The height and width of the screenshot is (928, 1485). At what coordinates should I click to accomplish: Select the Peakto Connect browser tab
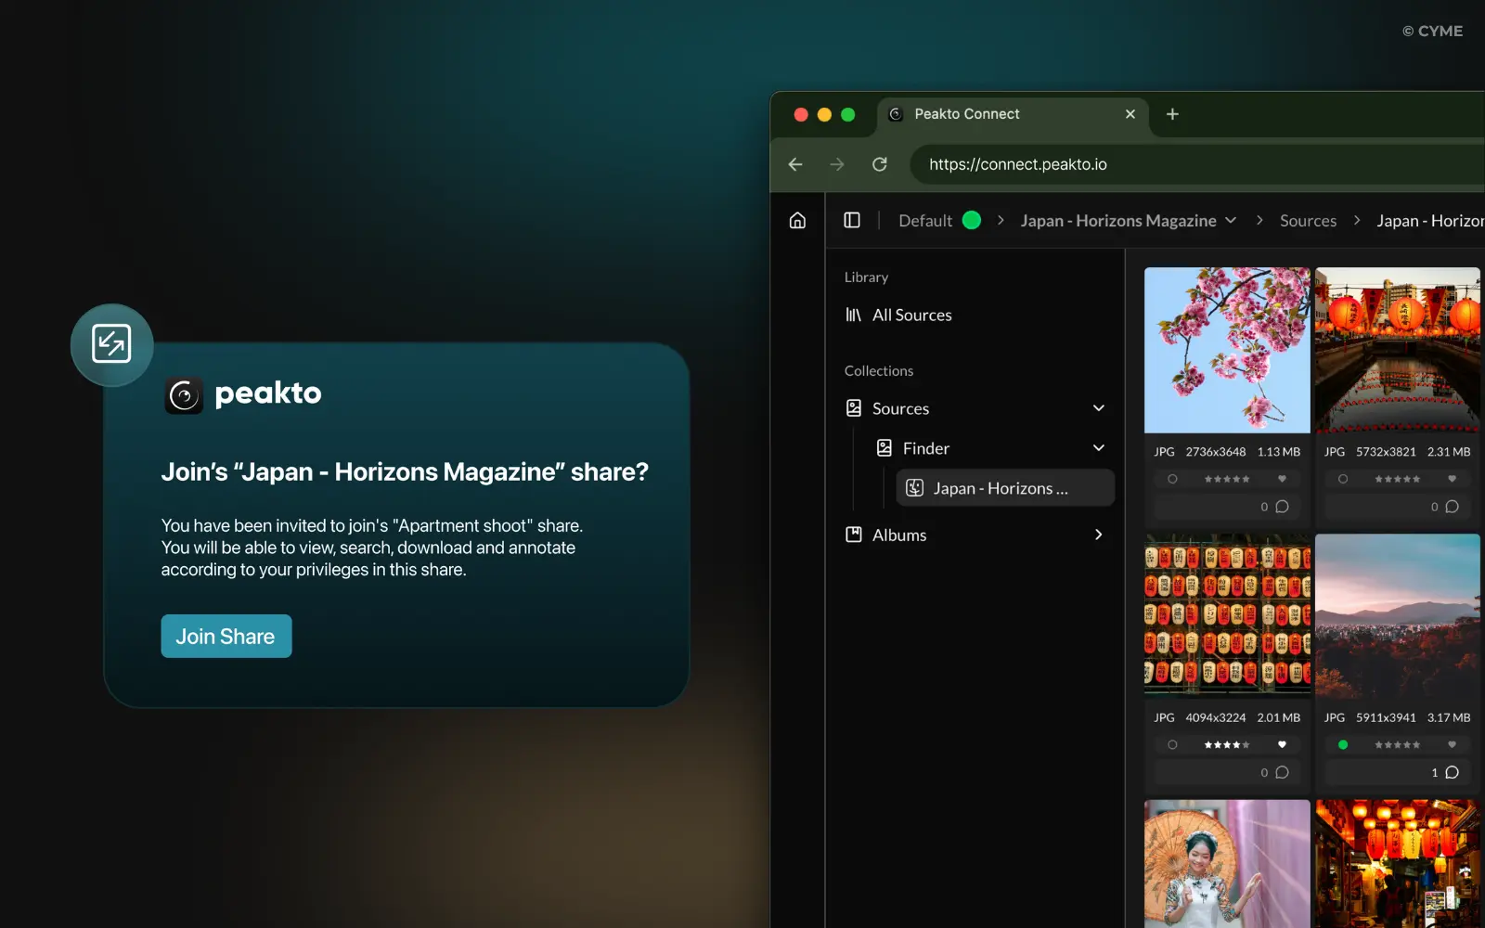966,114
